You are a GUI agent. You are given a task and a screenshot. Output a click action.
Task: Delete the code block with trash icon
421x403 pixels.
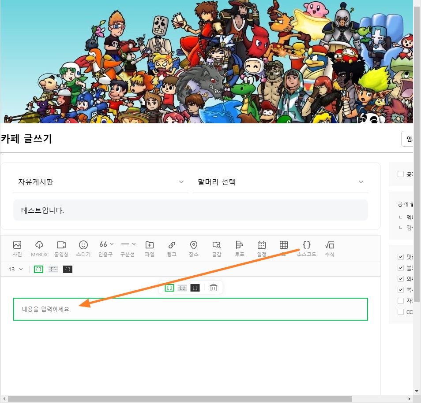pos(214,288)
